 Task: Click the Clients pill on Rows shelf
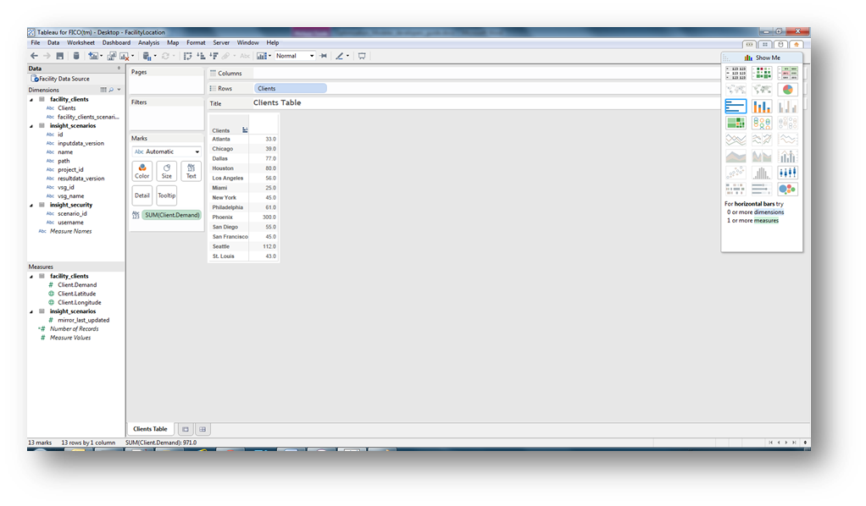click(x=291, y=88)
